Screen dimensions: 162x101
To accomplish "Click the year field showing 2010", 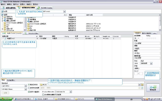I will [x=137, y=63].
